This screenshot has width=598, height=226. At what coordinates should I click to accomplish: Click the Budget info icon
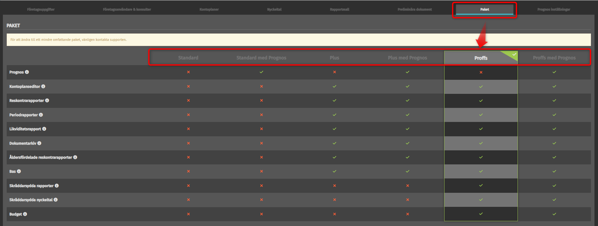(x=25, y=214)
